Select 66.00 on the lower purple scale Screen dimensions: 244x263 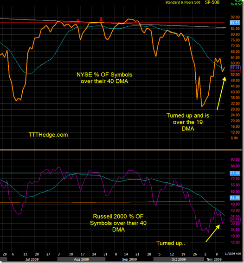click(235, 185)
